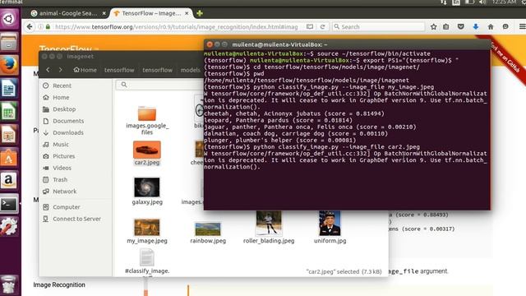Image resolution: width=526 pixels, height=296 pixels.
Task: Show bookmarks list icon in Firefox
Action: point(445,27)
